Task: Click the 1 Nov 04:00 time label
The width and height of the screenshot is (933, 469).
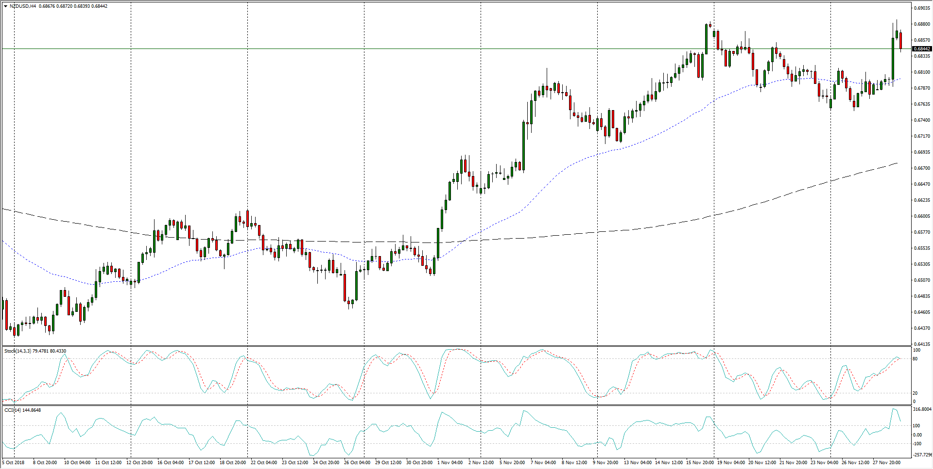Action: (x=450, y=462)
